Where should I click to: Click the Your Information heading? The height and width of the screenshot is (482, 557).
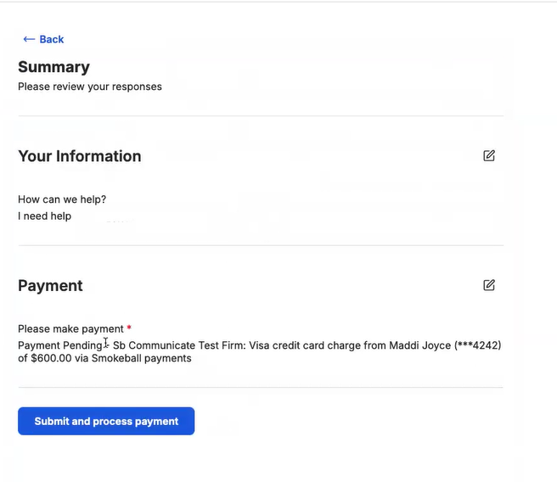click(x=80, y=156)
